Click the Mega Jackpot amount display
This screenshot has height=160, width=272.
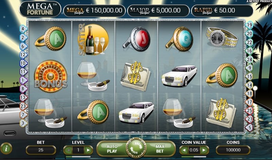pyautogui.click(x=95, y=11)
